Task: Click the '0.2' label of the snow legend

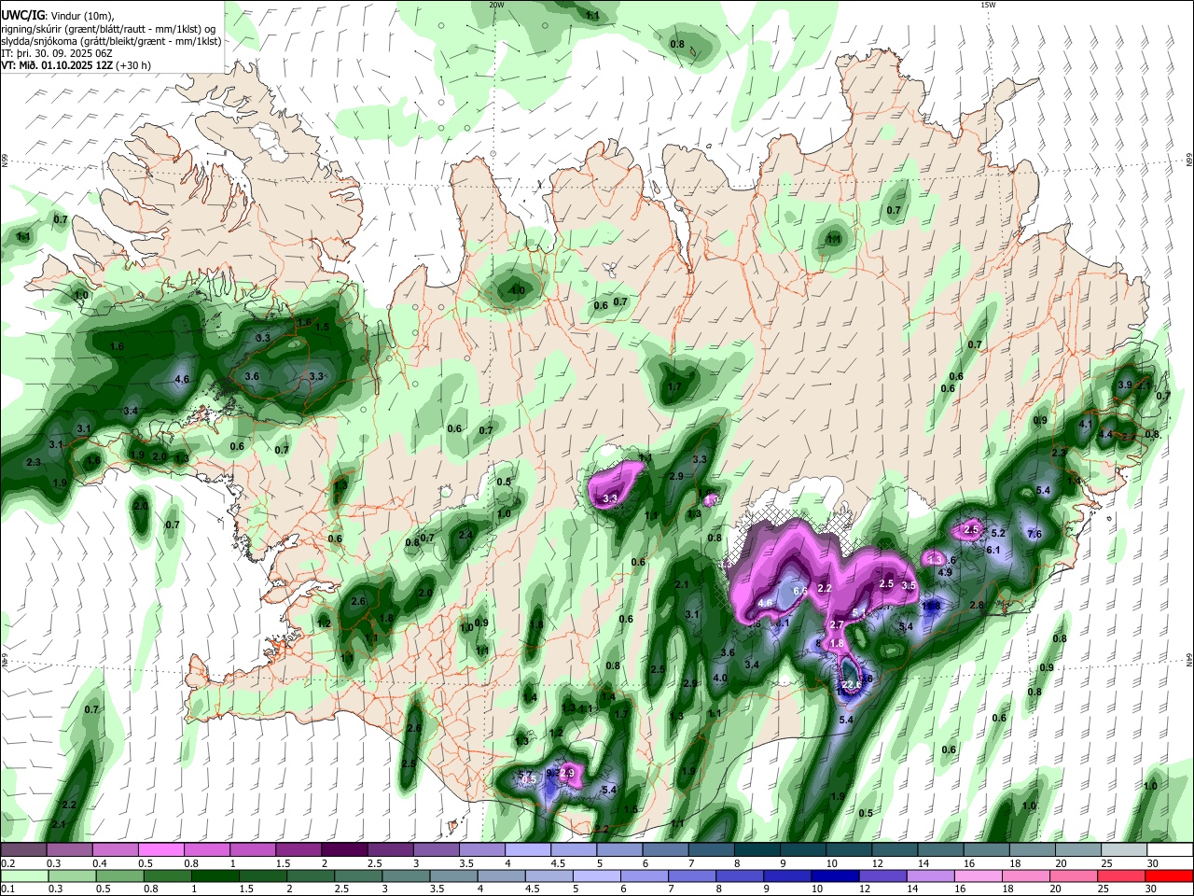Action: click(x=7, y=863)
